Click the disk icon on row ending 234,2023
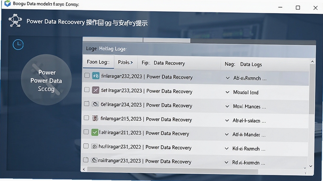This screenshot has width=323, height=181. coord(95,104)
